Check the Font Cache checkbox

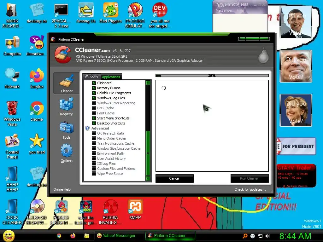(94, 113)
